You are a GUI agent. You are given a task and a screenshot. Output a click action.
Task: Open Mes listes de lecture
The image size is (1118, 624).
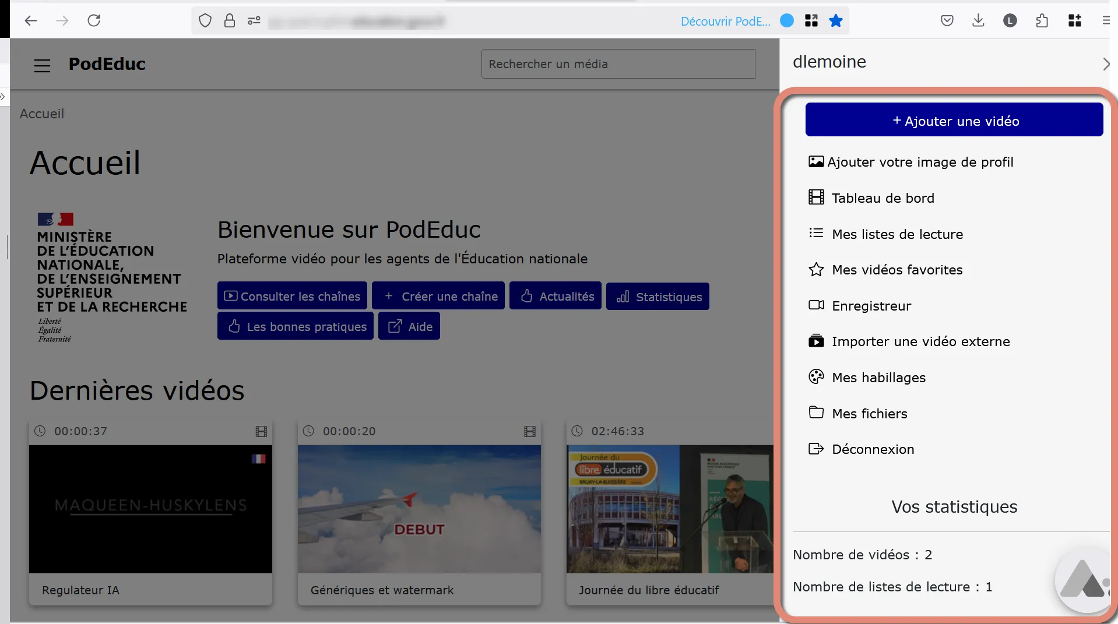pyautogui.click(x=885, y=234)
